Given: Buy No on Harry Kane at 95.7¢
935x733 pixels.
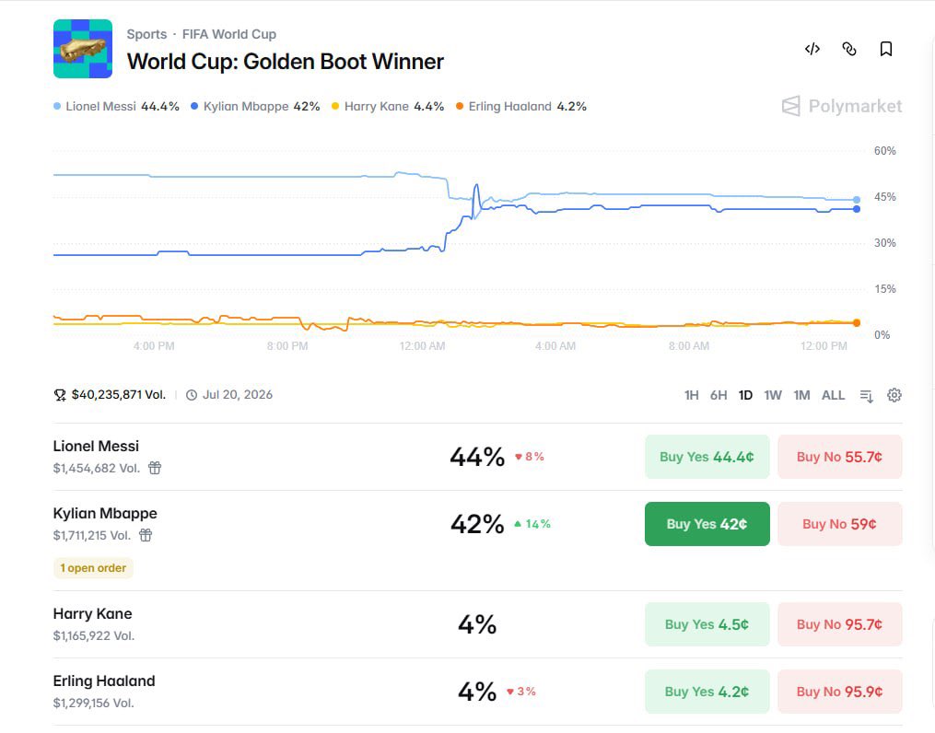Looking at the screenshot, I should point(839,624).
